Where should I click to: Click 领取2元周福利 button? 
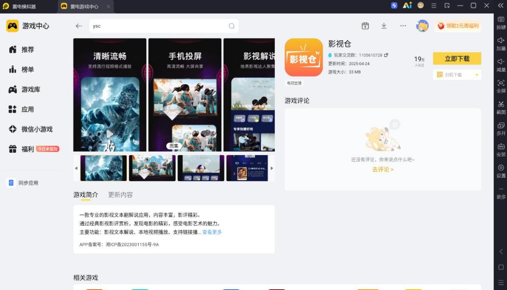click(x=458, y=26)
